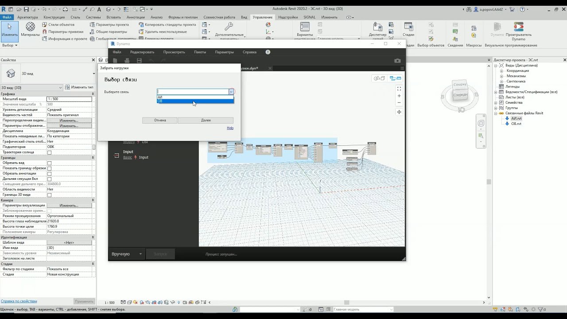The image size is (567, 319).
Task: Click Копировать стандарты проекта (Transfer Project Standards)
Action: click(167, 25)
